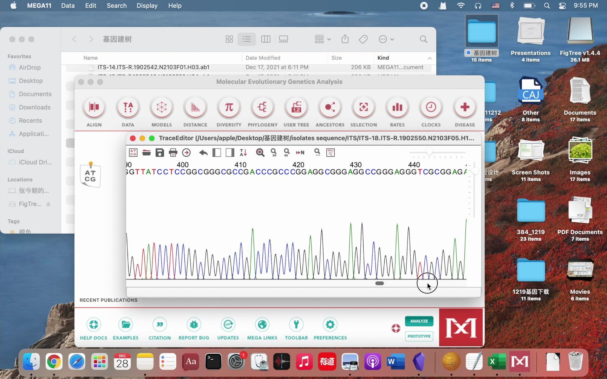The image size is (607, 379).
Task: Click the undo arrow in TraceEditor
Action: pyautogui.click(x=203, y=152)
